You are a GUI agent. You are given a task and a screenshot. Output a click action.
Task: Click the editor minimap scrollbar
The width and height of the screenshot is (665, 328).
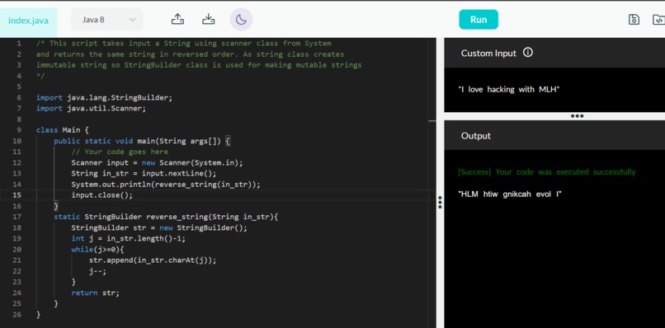tap(432, 182)
